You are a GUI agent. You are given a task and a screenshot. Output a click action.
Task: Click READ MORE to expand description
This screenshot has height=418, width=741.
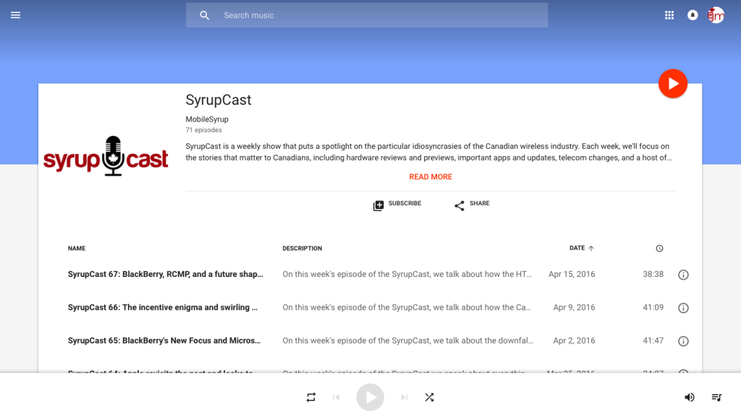[x=431, y=176]
